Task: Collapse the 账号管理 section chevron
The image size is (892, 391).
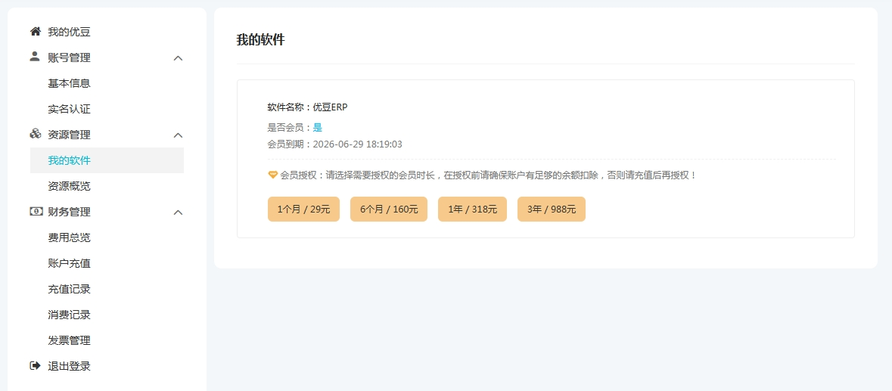Action: pyautogui.click(x=178, y=58)
